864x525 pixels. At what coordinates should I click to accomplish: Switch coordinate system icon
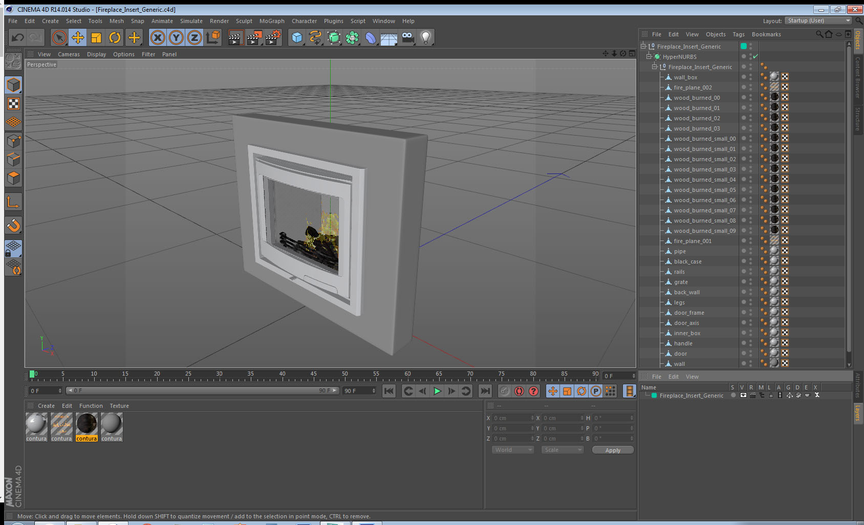(x=213, y=37)
